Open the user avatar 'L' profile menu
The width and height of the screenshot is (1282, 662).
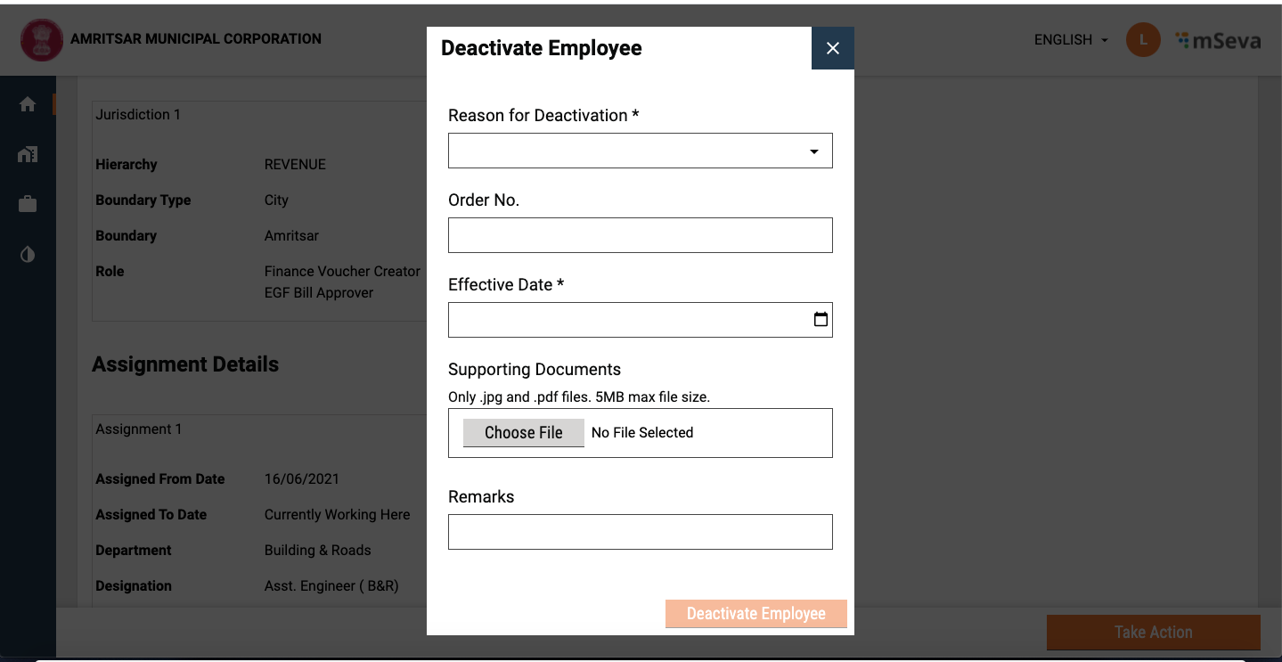(1143, 40)
